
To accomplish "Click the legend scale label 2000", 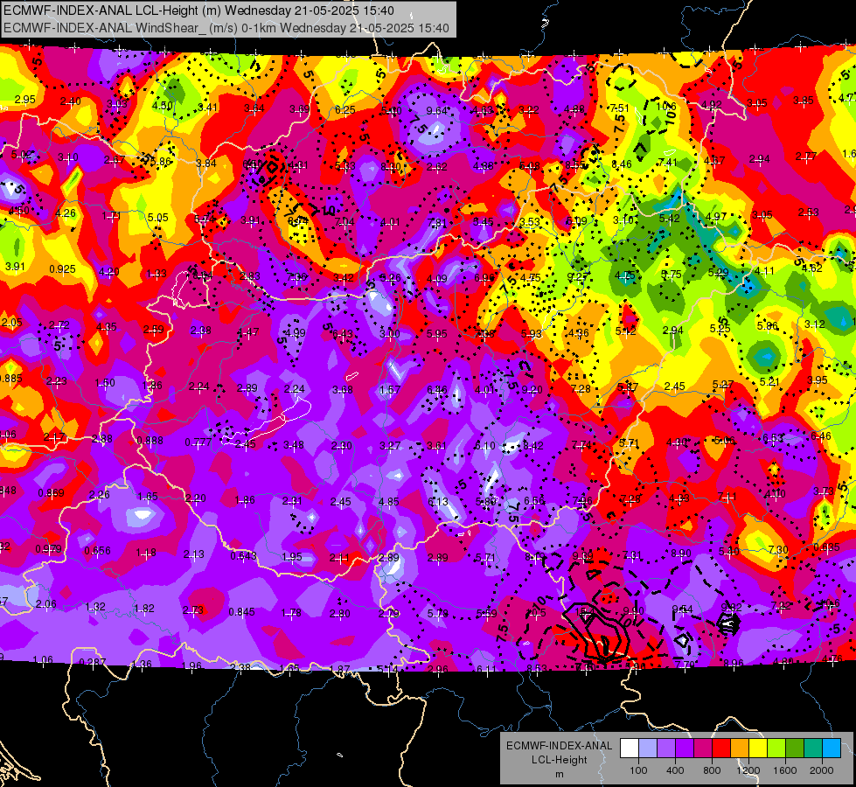I will pyautogui.click(x=822, y=770).
